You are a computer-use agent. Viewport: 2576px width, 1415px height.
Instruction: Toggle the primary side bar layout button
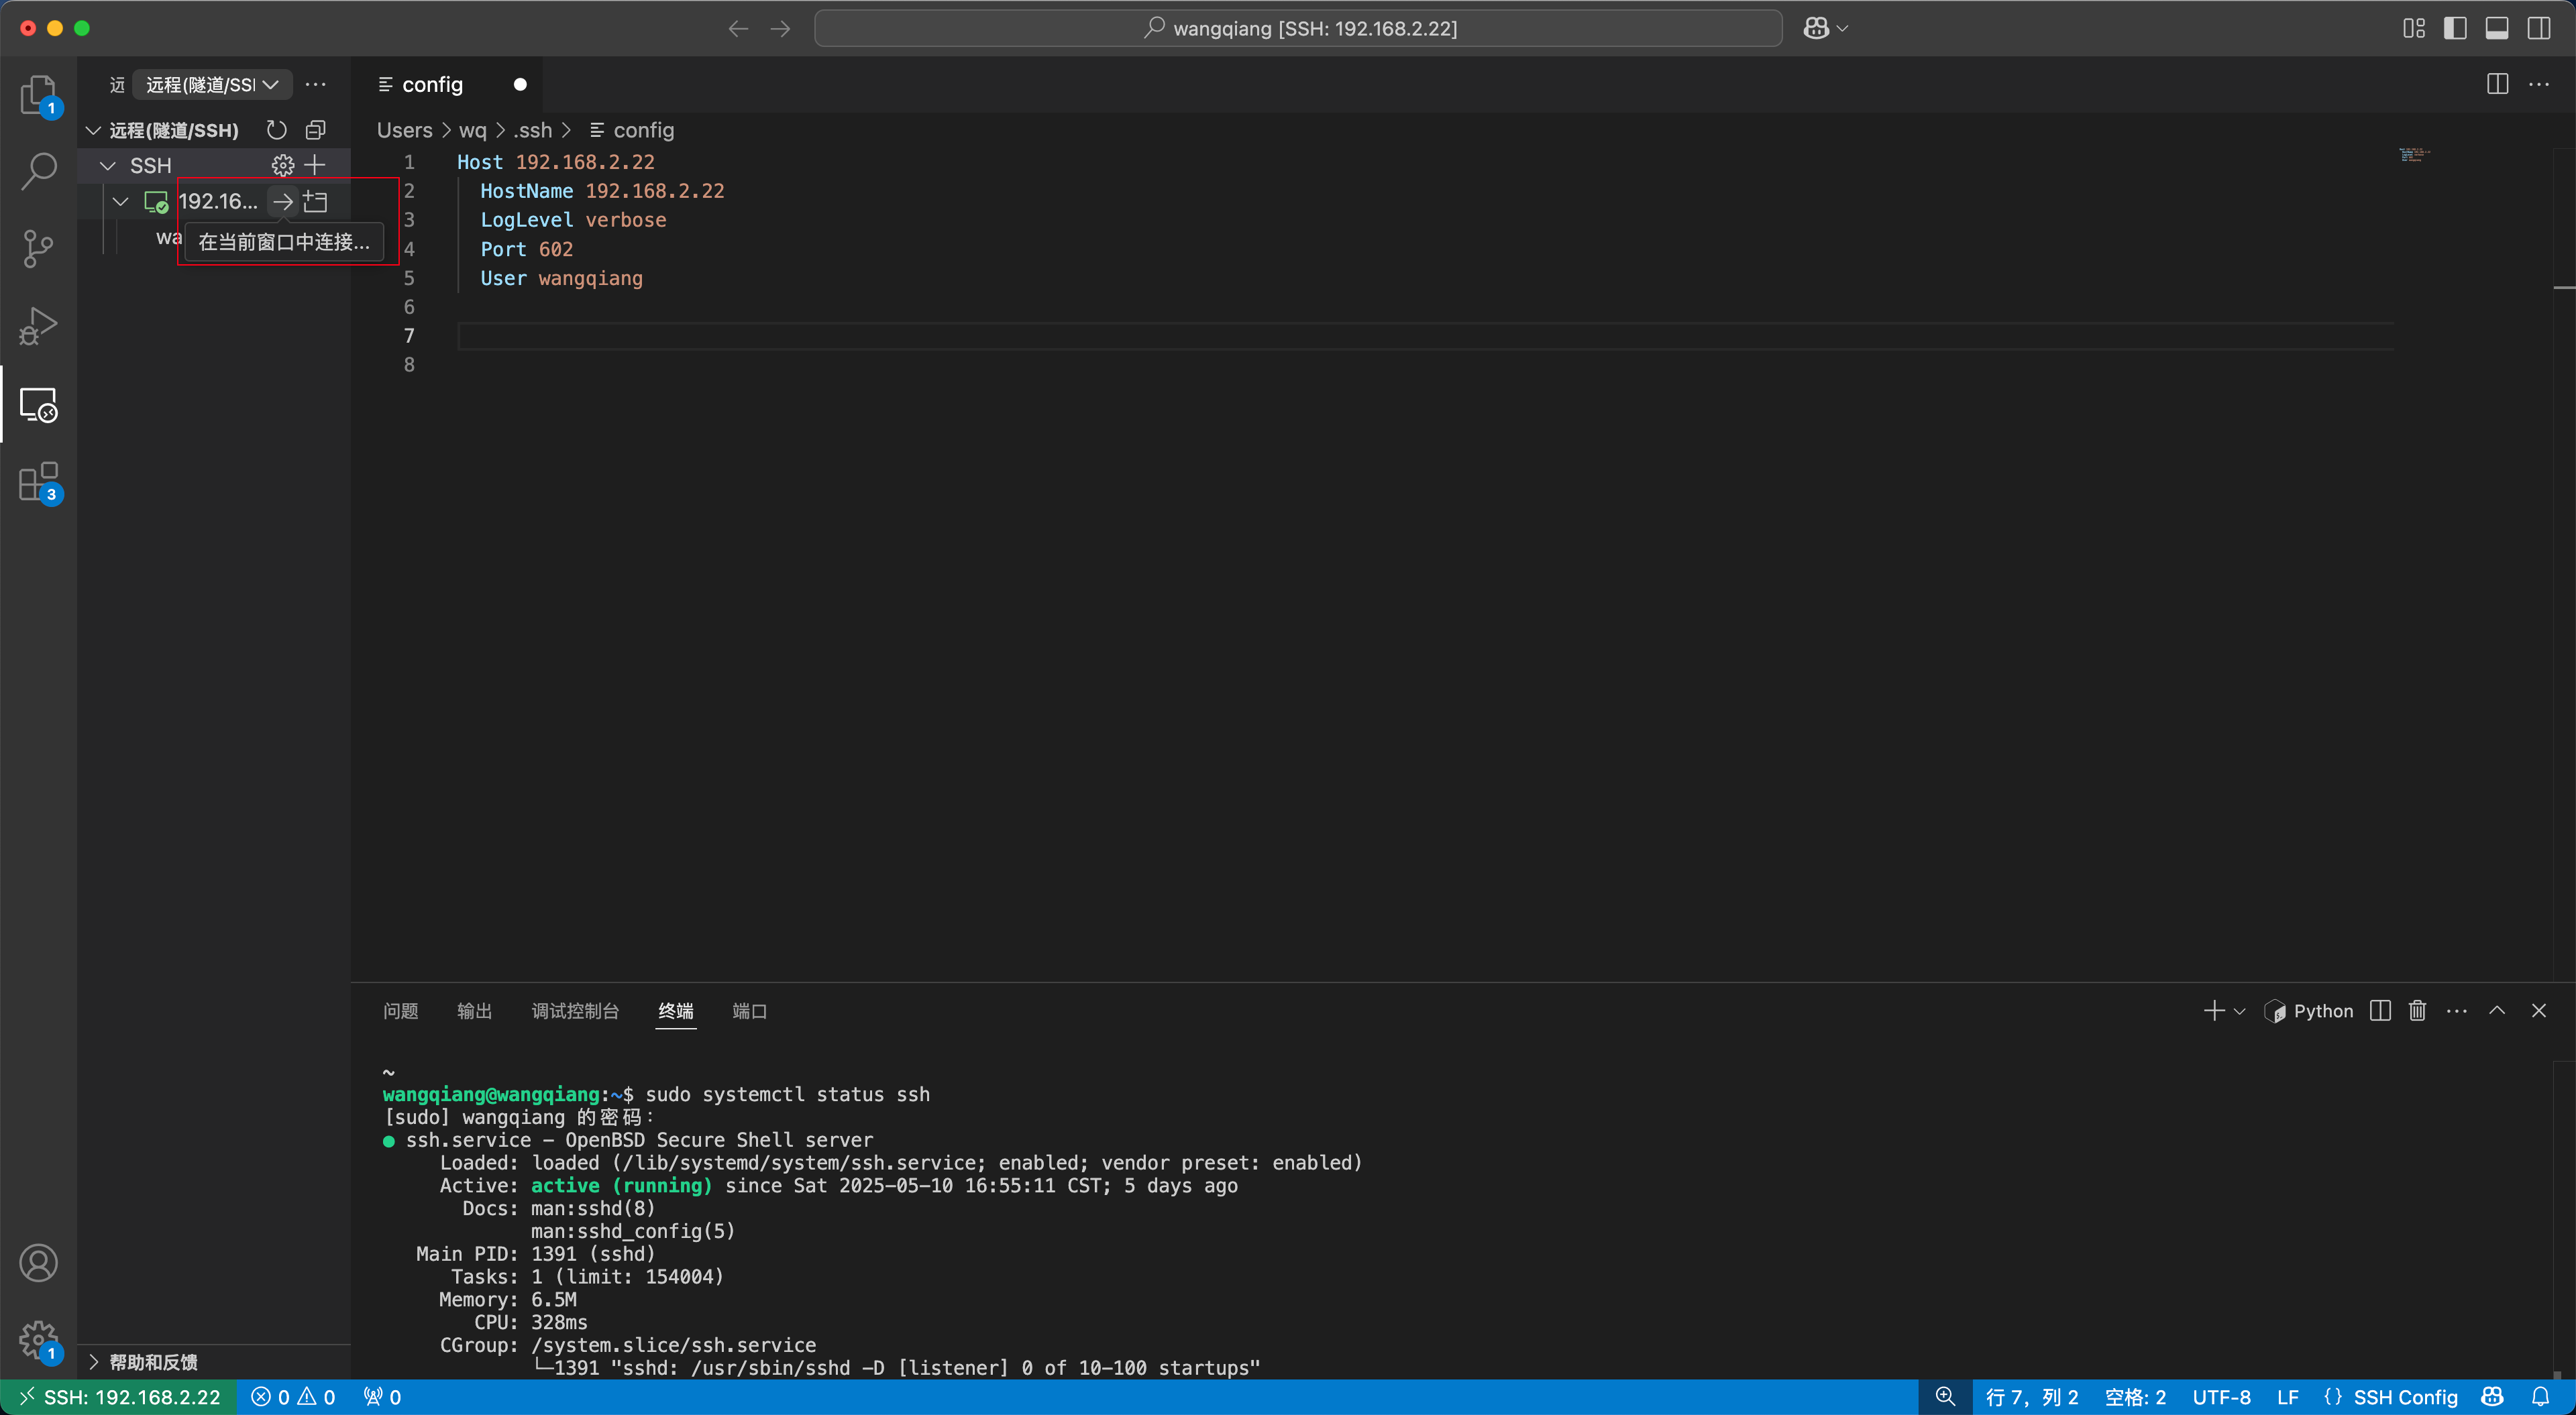pyautogui.click(x=2455, y=28)
